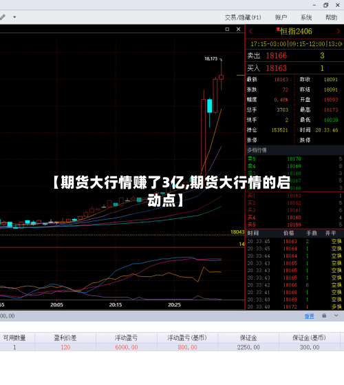Select the 20:33:42 trade at 18166
Screen dimensions: 344x385
click(294, 285)
